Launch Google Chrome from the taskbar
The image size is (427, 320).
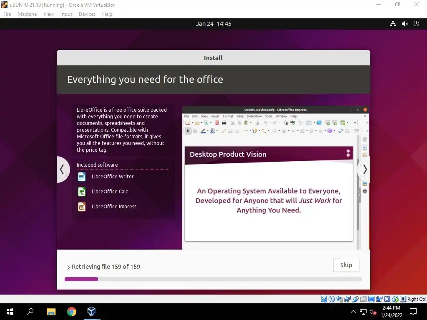click(72, 312)
